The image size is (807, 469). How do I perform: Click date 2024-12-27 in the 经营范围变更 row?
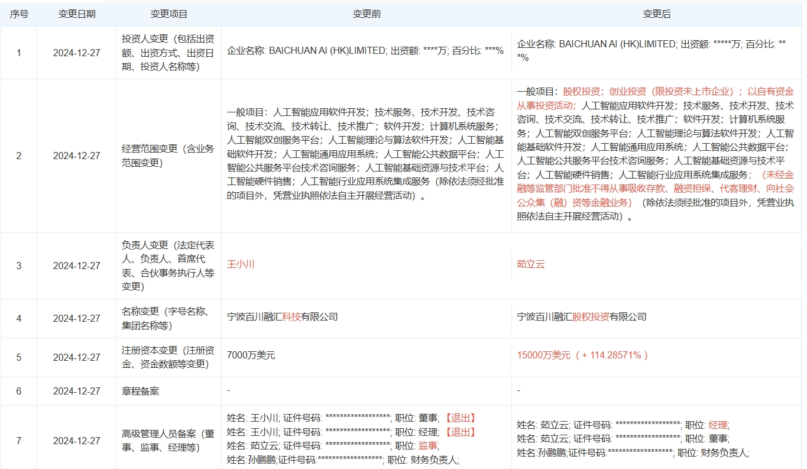click(x=77, y=156)
